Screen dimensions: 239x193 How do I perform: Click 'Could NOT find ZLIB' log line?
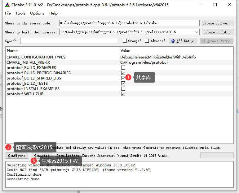79,170
